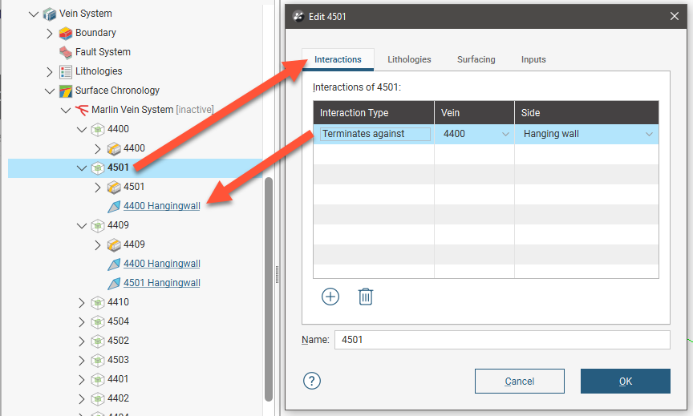693x416 pixels.
Task: Click the add interaction plus icon
Action: (x=330, y=297)
